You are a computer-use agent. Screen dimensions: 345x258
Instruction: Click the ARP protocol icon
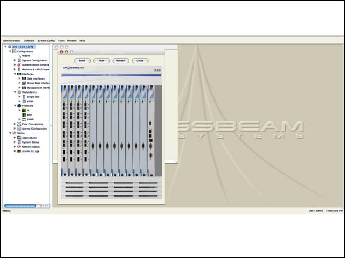click(x=24, y=114)
